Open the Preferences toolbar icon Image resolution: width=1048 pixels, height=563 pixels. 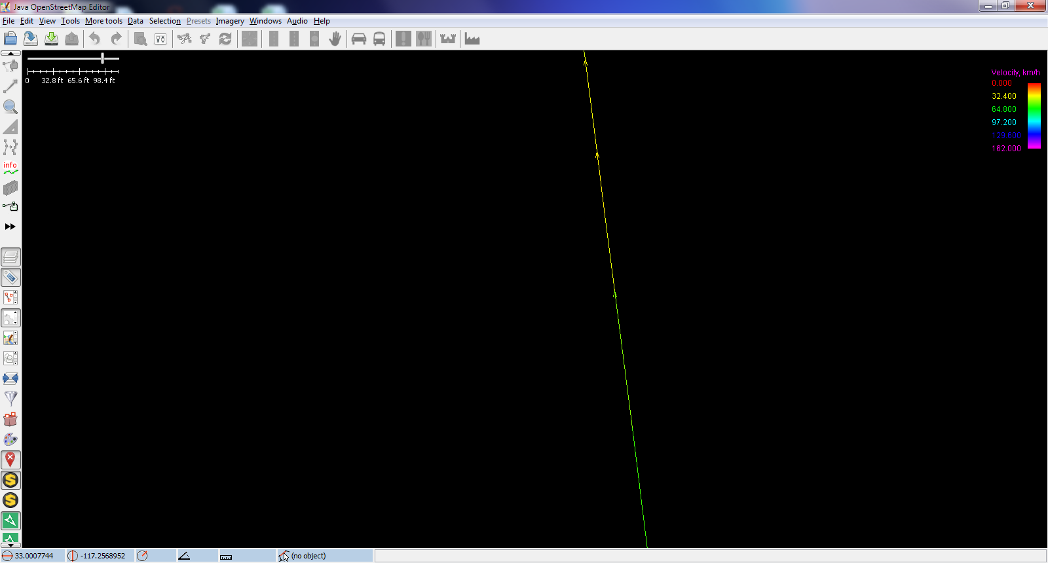160,39
